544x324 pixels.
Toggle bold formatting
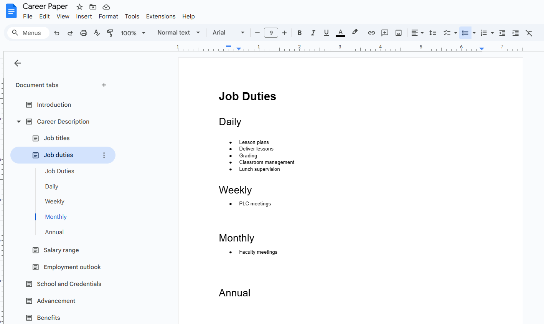(300, 33)
